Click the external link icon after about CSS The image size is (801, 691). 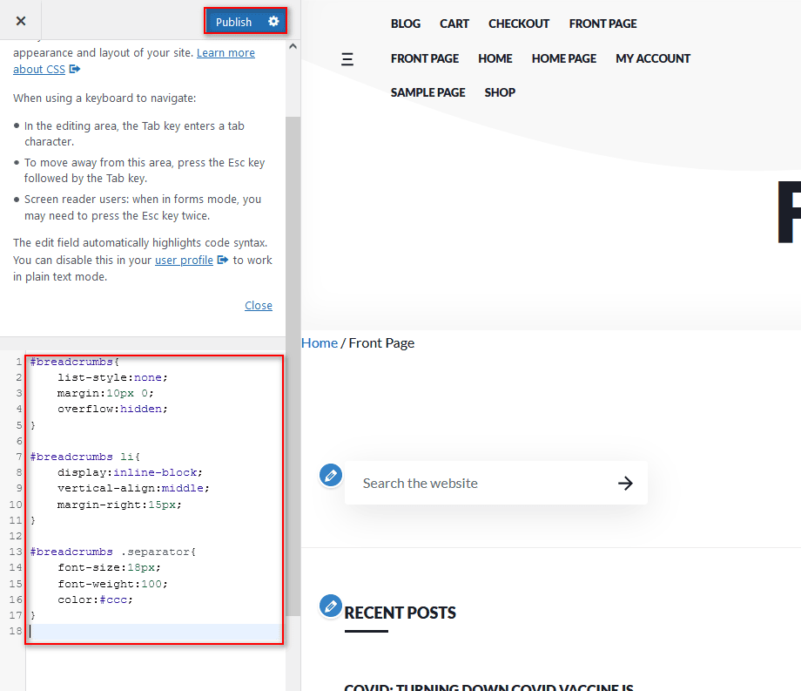[77, 69]
